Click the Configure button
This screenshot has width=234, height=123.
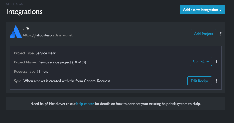coord(201,61)
